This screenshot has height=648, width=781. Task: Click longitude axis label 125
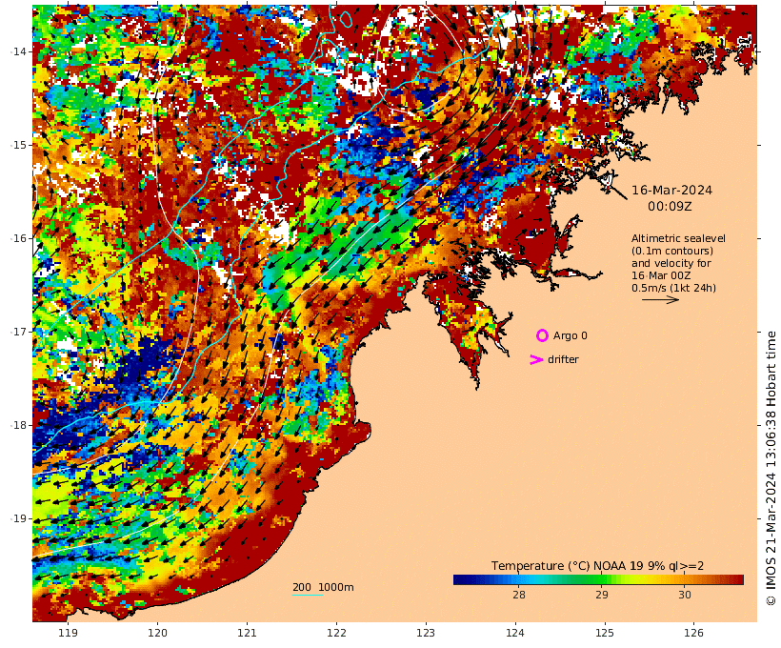[x=605, y=633]
